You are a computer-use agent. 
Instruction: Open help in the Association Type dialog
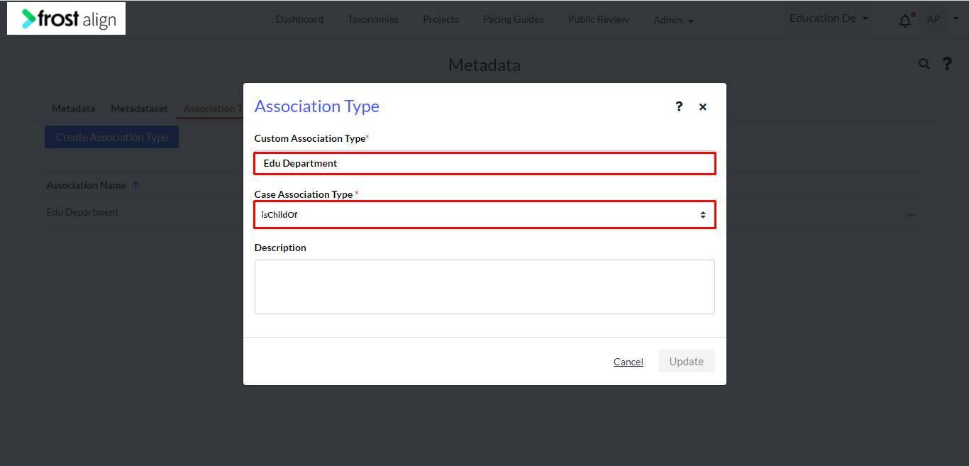(679, 106)
